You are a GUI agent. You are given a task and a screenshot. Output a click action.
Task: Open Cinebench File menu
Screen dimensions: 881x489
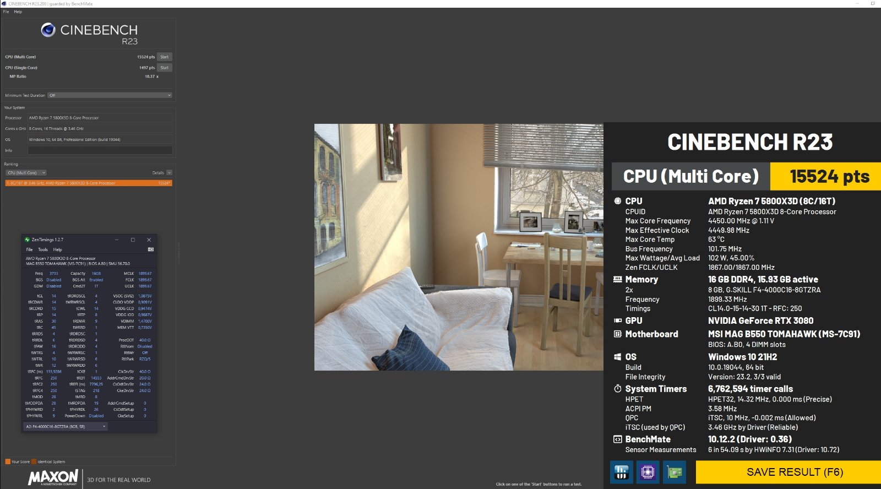[6, 12]
